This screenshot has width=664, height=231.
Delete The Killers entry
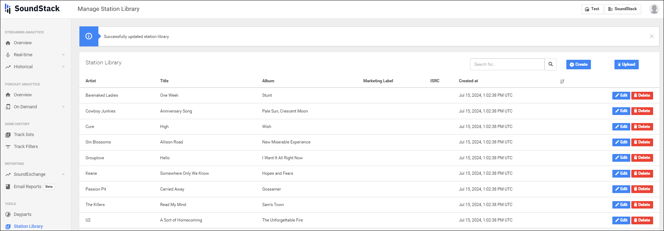coord(642,205)
